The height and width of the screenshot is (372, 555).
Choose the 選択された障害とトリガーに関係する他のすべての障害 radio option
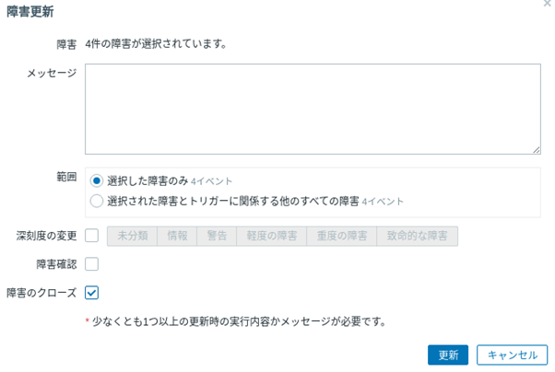point(97,200)
